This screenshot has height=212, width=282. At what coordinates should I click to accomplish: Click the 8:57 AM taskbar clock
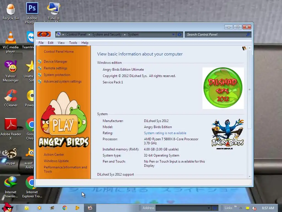pyautogui.click(x=268, y=208)
